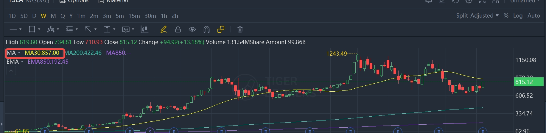Delete drawings with the trash icon
This screenshot has height=133, width=546.
pyautogui.click(x=240, y=29)
